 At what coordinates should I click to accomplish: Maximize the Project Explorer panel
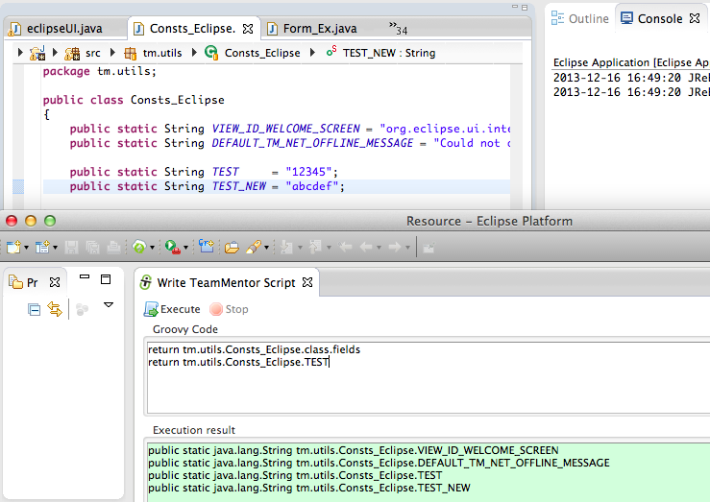pos(106,279)
